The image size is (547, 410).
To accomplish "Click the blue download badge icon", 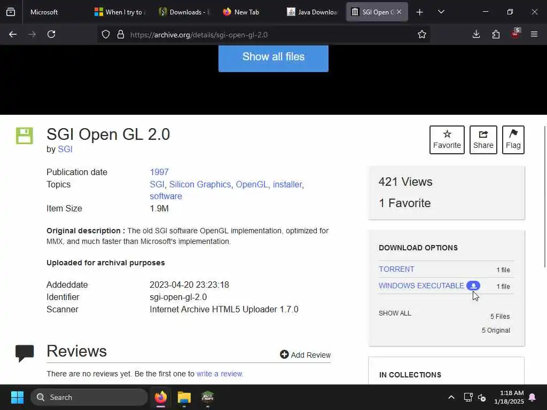I will coord(473,286).
